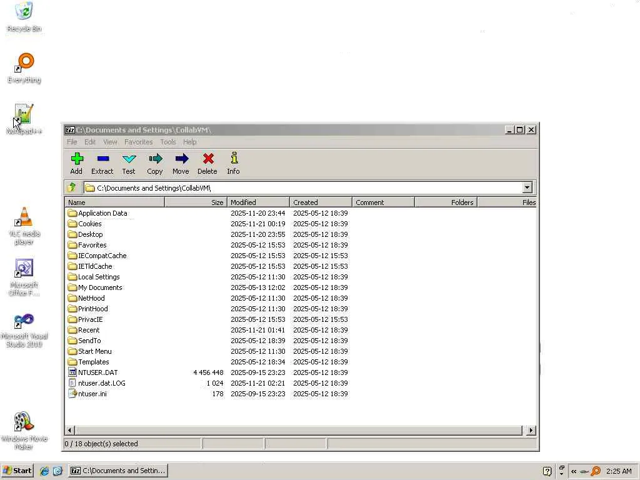The width and height of the screenshot is (640, 480).
Task: Open the File menu
Action: pos(72,142)
